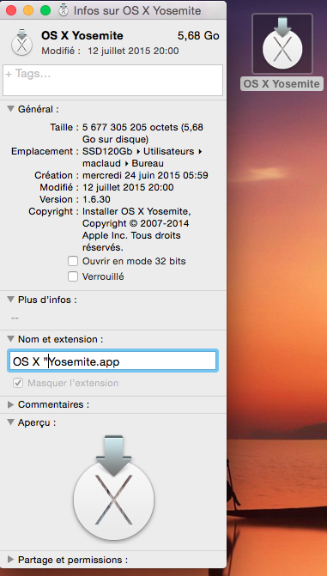327x576 pixels.
Task: Expand the Commentaires section
Action: pyautogui.click(x=11, y=405)
